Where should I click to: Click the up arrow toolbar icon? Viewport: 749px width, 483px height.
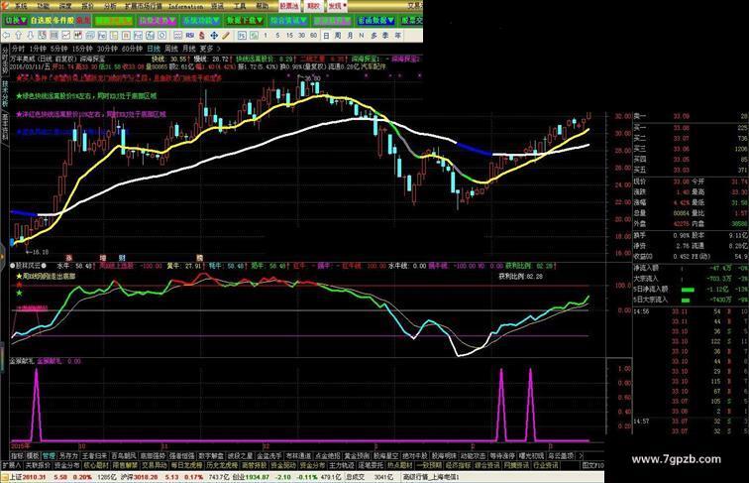[x=18, y=36]
